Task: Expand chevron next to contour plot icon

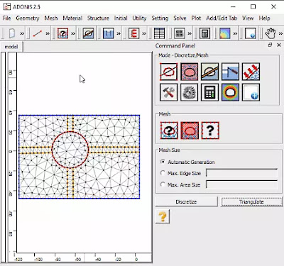Action: tap(235, 33)
